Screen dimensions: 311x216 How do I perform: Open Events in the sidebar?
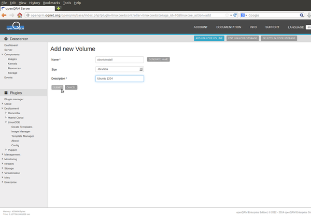[x=8, y=78]
